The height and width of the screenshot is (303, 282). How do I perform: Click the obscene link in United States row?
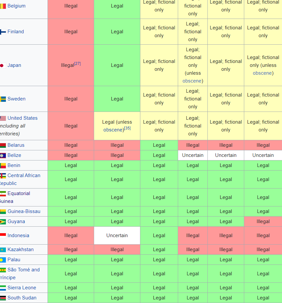[x=113, y=130]
